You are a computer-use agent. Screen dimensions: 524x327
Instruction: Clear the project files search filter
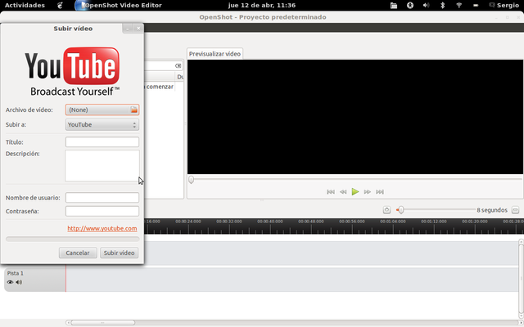[178, 65]
